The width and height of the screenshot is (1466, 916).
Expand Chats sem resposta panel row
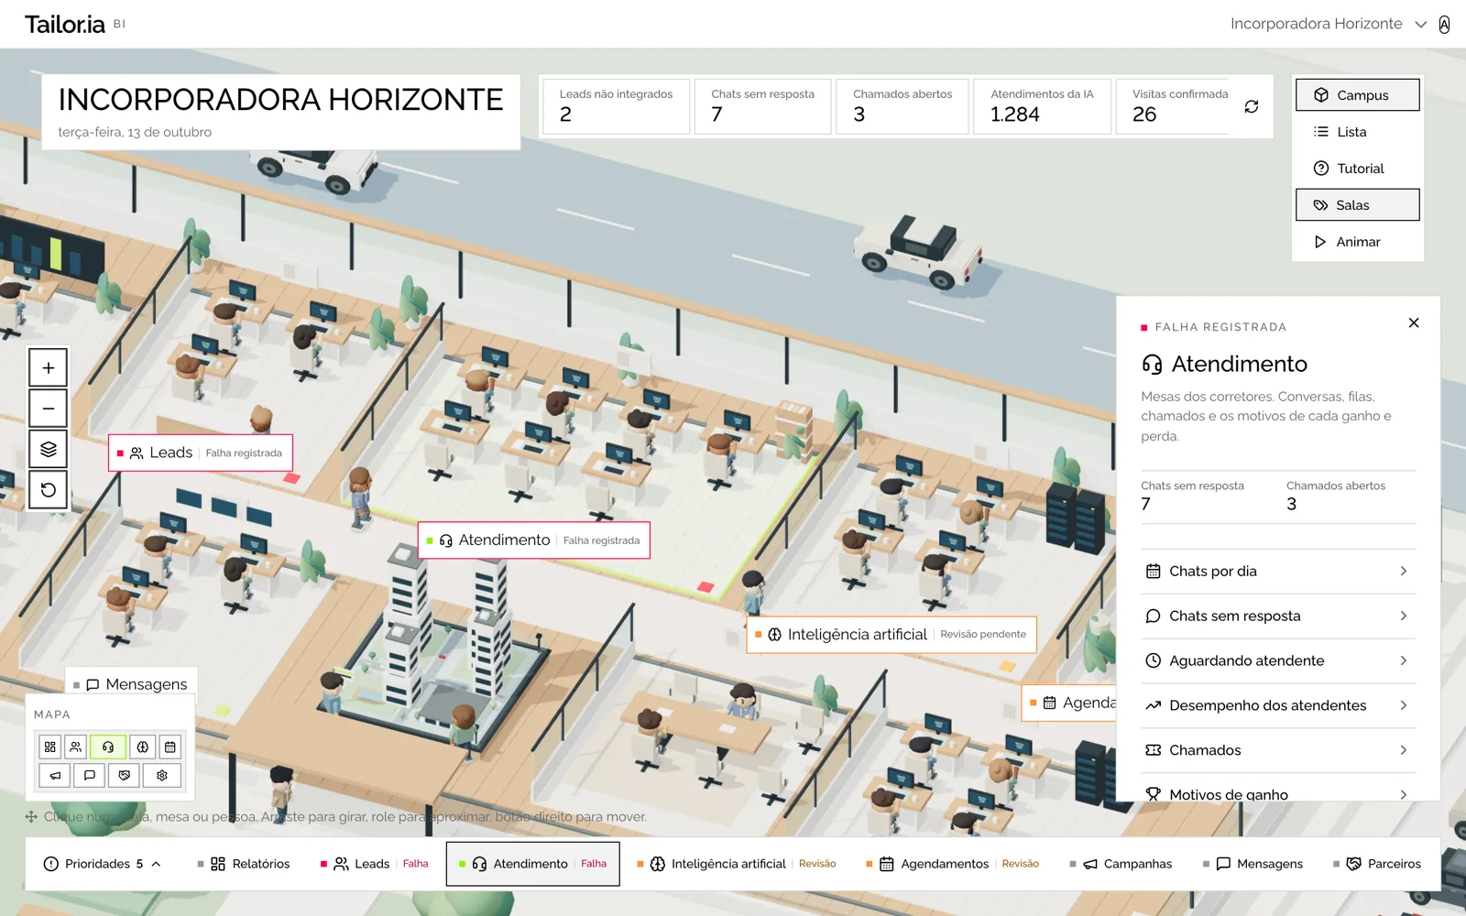(1278, 616)
